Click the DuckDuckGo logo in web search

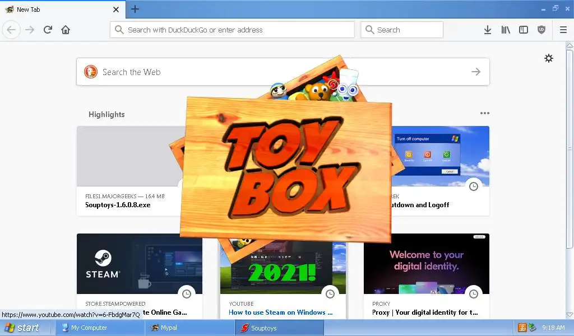coord(91,72)
